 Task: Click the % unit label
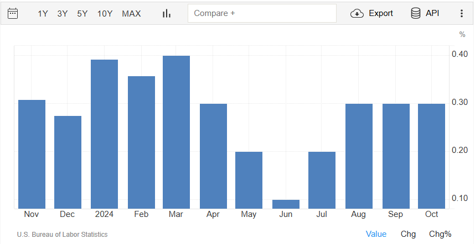(x=462, y=35)
